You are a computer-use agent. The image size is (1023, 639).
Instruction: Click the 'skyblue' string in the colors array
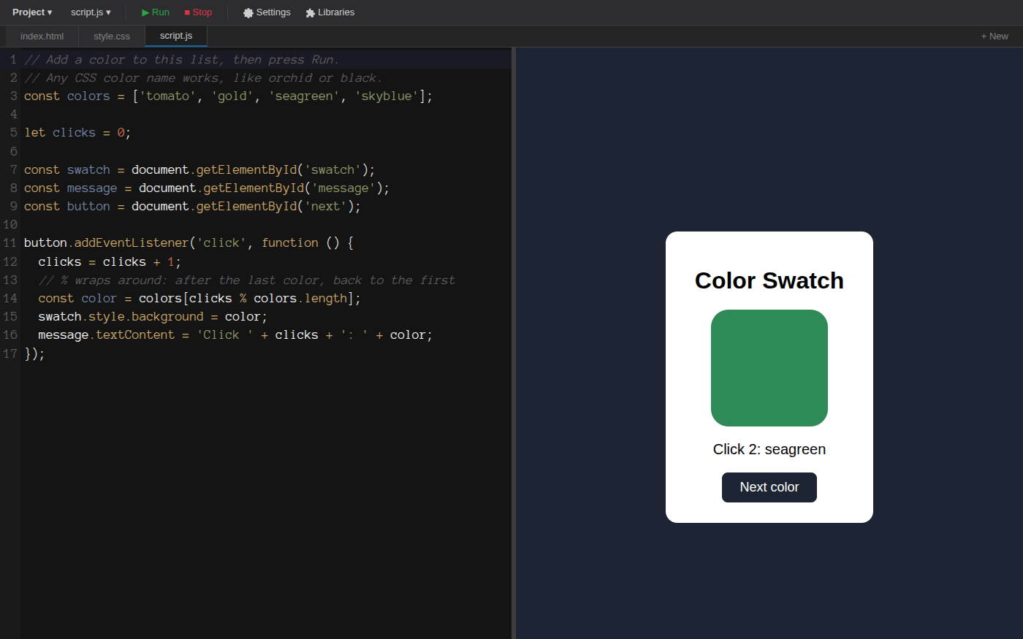387,96
